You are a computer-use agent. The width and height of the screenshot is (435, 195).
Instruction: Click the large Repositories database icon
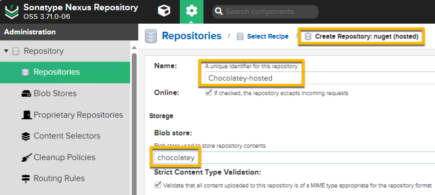coord(151,36)
